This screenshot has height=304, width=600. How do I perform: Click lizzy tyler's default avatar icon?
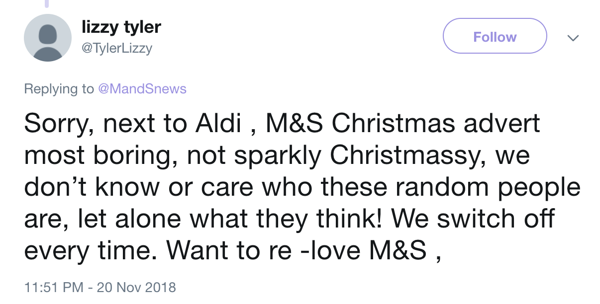point(48,38)
